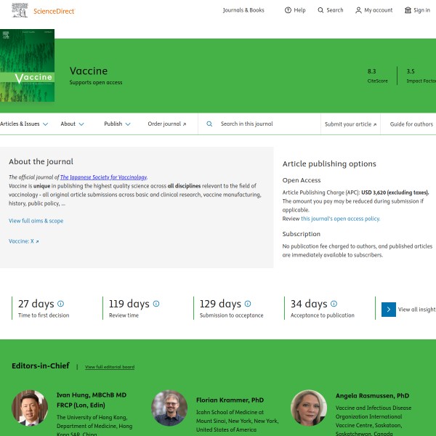Image resolution: width=436 pixels, height=436 pixels.
Task: Expand the Articles & Issues dropdown
Action: [24, 124]
